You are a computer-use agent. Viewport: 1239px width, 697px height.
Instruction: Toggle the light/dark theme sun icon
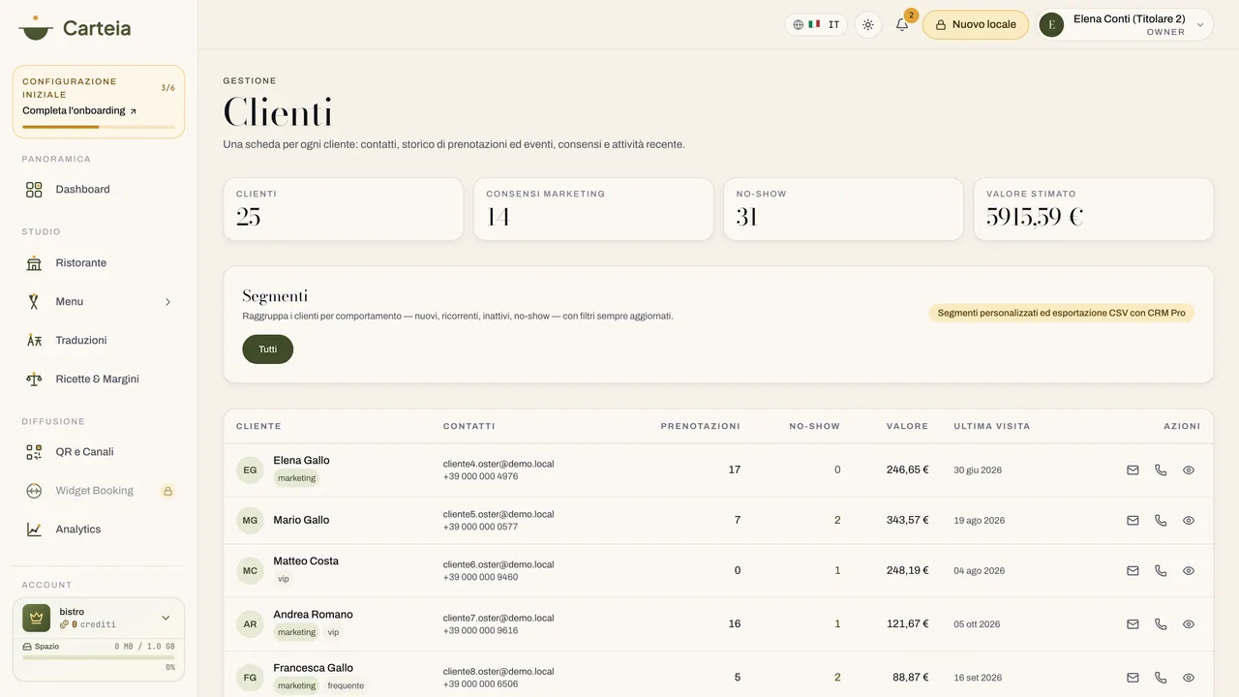pos(868,25)
